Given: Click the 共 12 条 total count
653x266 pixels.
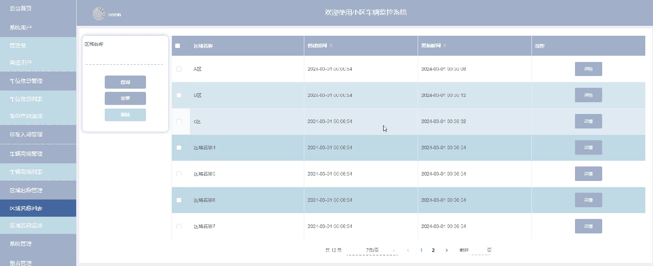Looking at the screenshot, I should pos(333,250).
